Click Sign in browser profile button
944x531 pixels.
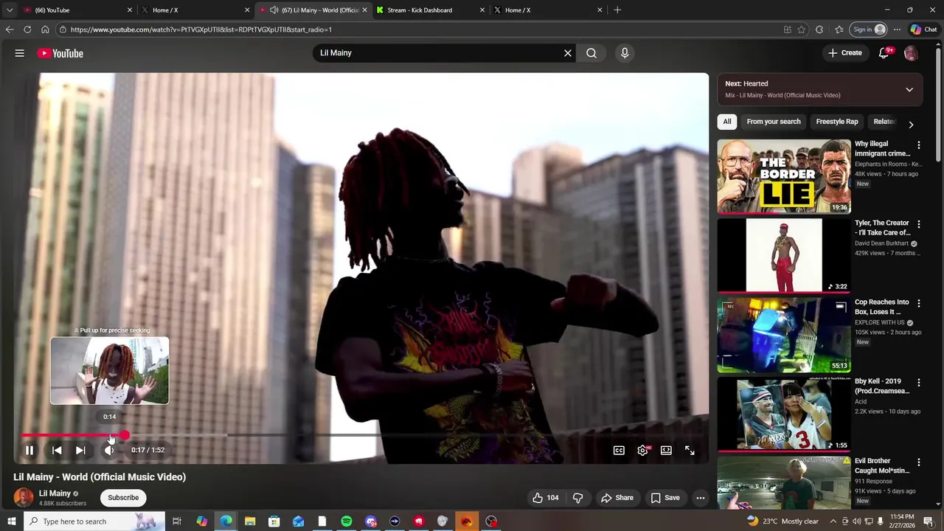point(869,29)
